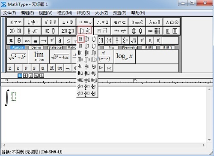This screenshot has width=214, height=156.
Task: Insert the infinity symbol next to theta
Action: pos(27,41)
